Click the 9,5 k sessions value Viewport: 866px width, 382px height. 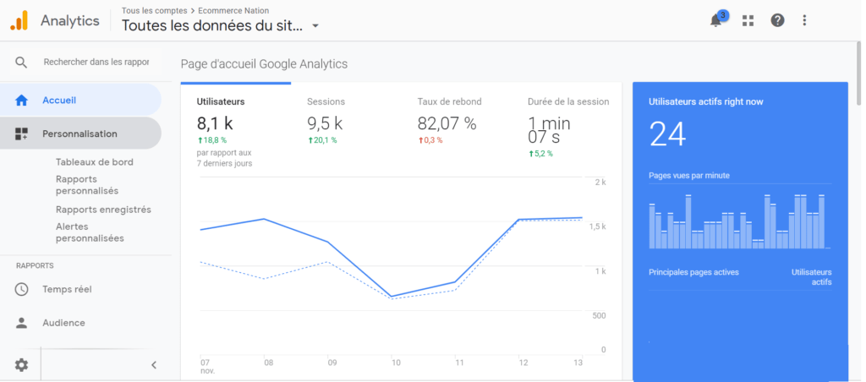[x=325, y=123]
